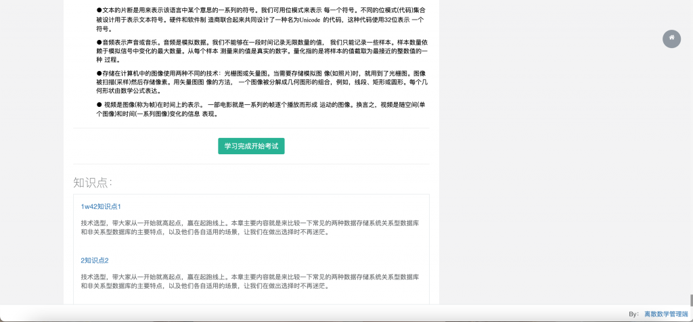Screen dimensions: 693x322
Task: Follow the 离散数学管理端 footer link
Action: 666,314
